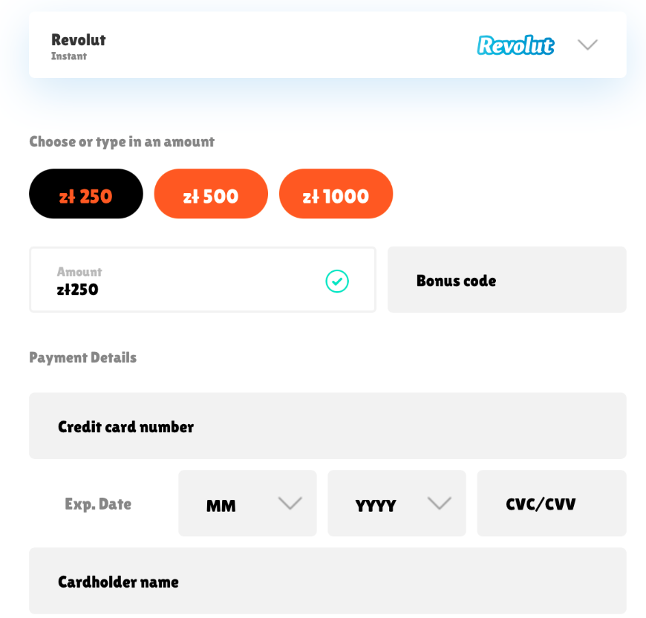Image resolution: width=646 pixels, height=618 pixels.
Task: Click the MM dropdown arrow icon
Action: click(290, 503)
